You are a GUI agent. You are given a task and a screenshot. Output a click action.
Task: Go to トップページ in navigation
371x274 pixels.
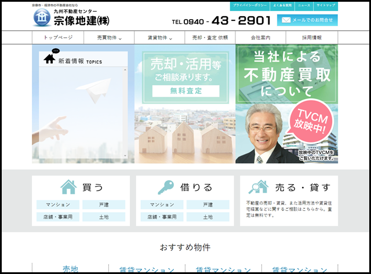58,37
